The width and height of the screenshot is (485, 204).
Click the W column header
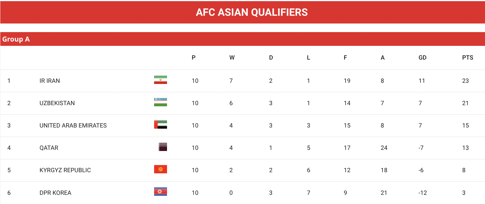pos(232,58)
